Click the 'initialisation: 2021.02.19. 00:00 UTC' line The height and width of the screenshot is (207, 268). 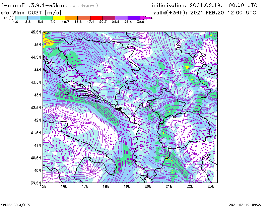point(205,5)
